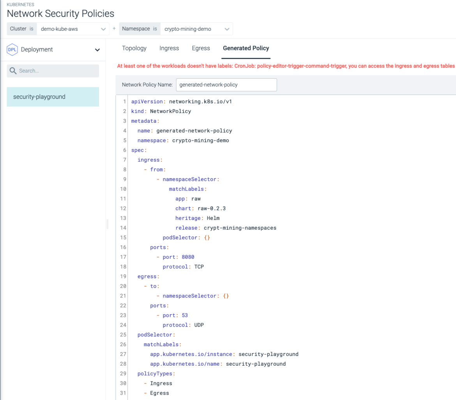
Task: Click the left panel collapse handle
Action: click(107, 224)
